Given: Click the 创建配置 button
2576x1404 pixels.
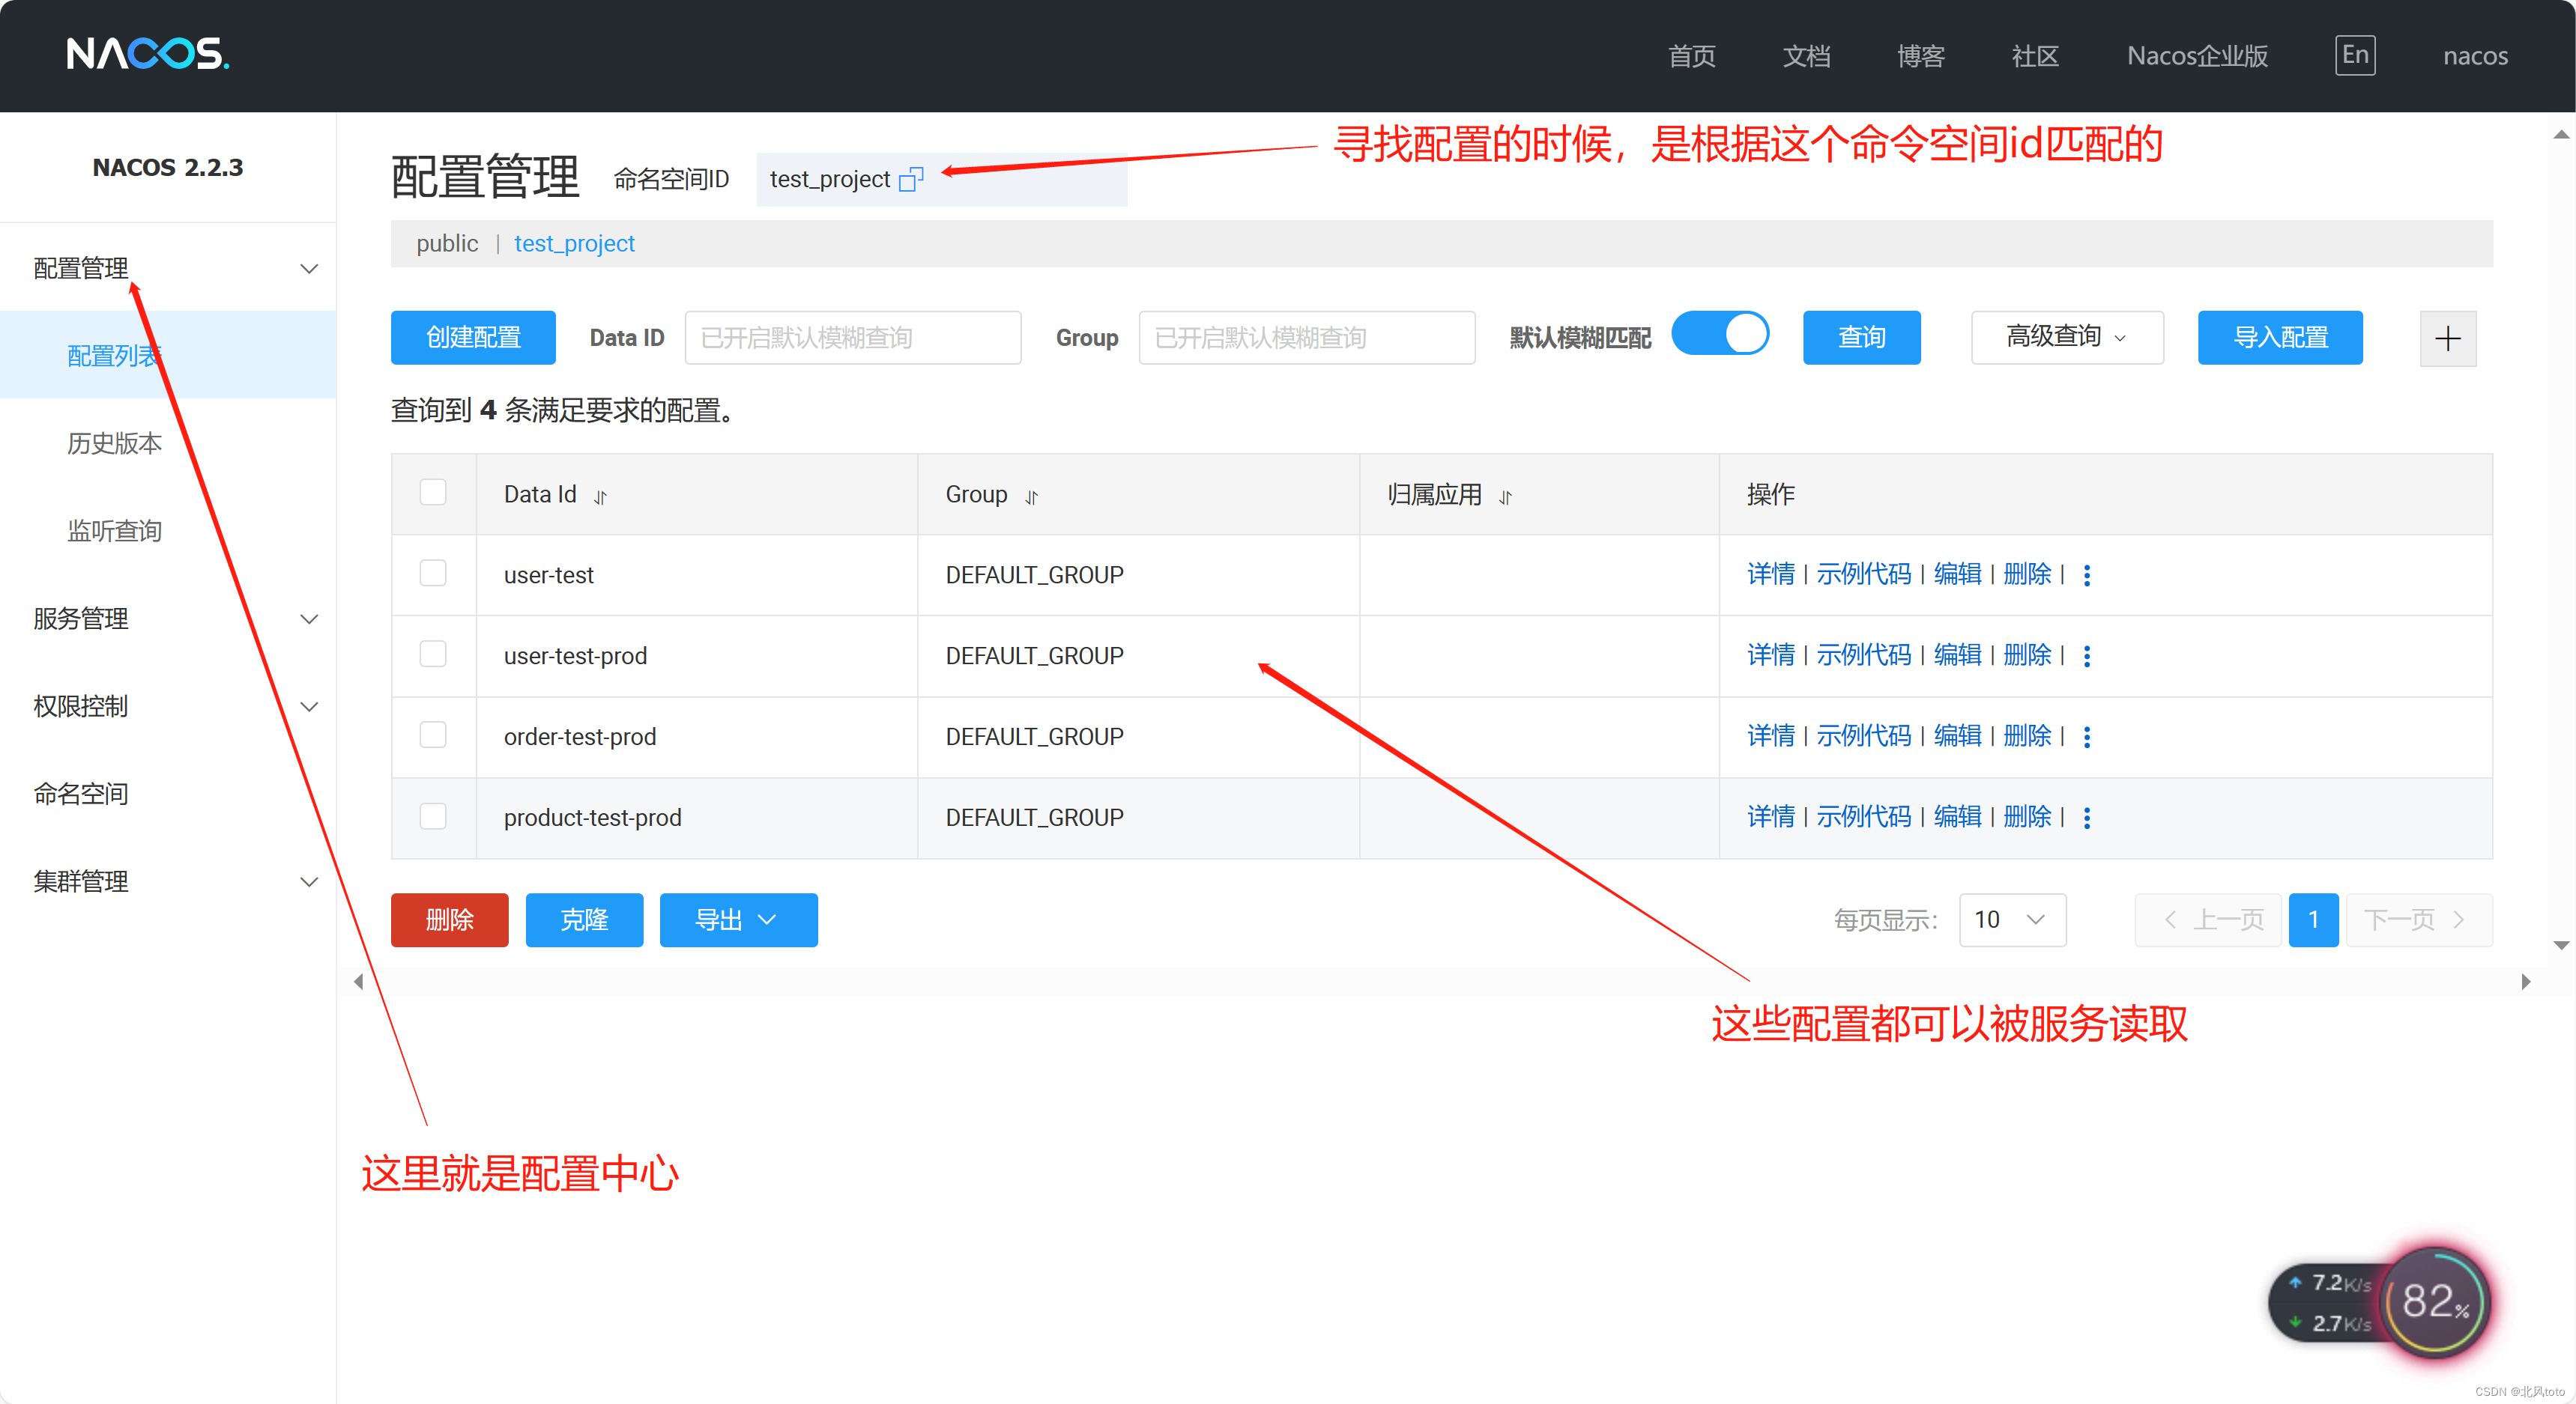Looking at the screenshot, I should pos(473,338).
